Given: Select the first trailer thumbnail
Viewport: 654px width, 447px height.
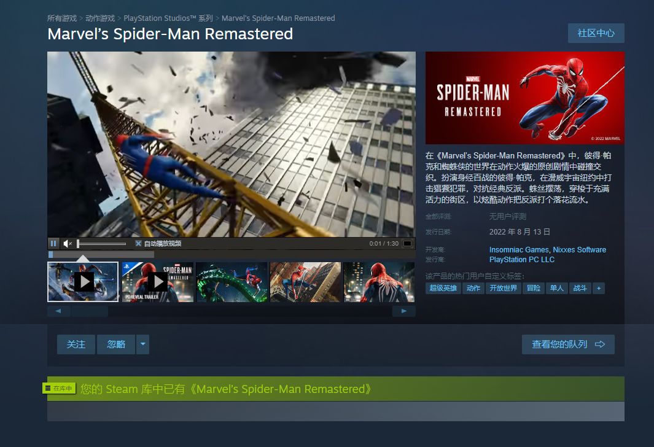Looking at the screenshot, I should (83, 282).
